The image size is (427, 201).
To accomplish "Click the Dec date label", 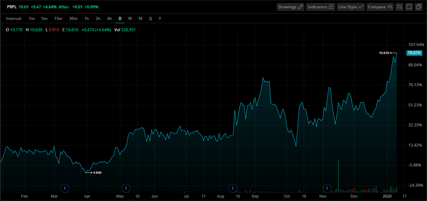I will [354, 196].
